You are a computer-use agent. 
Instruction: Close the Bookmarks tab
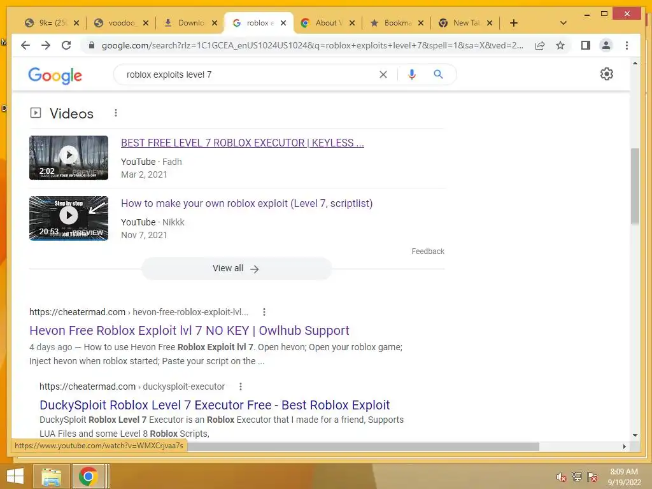click(421, 23)
